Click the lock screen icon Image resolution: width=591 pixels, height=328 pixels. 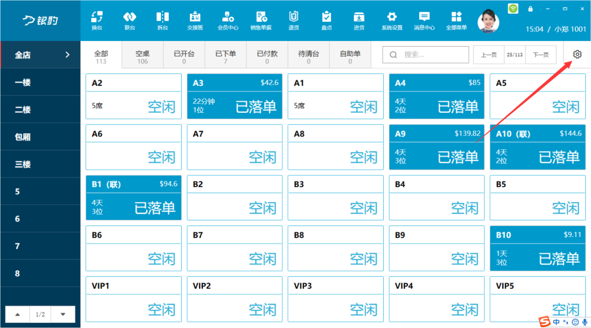click(x=530, y=9)
